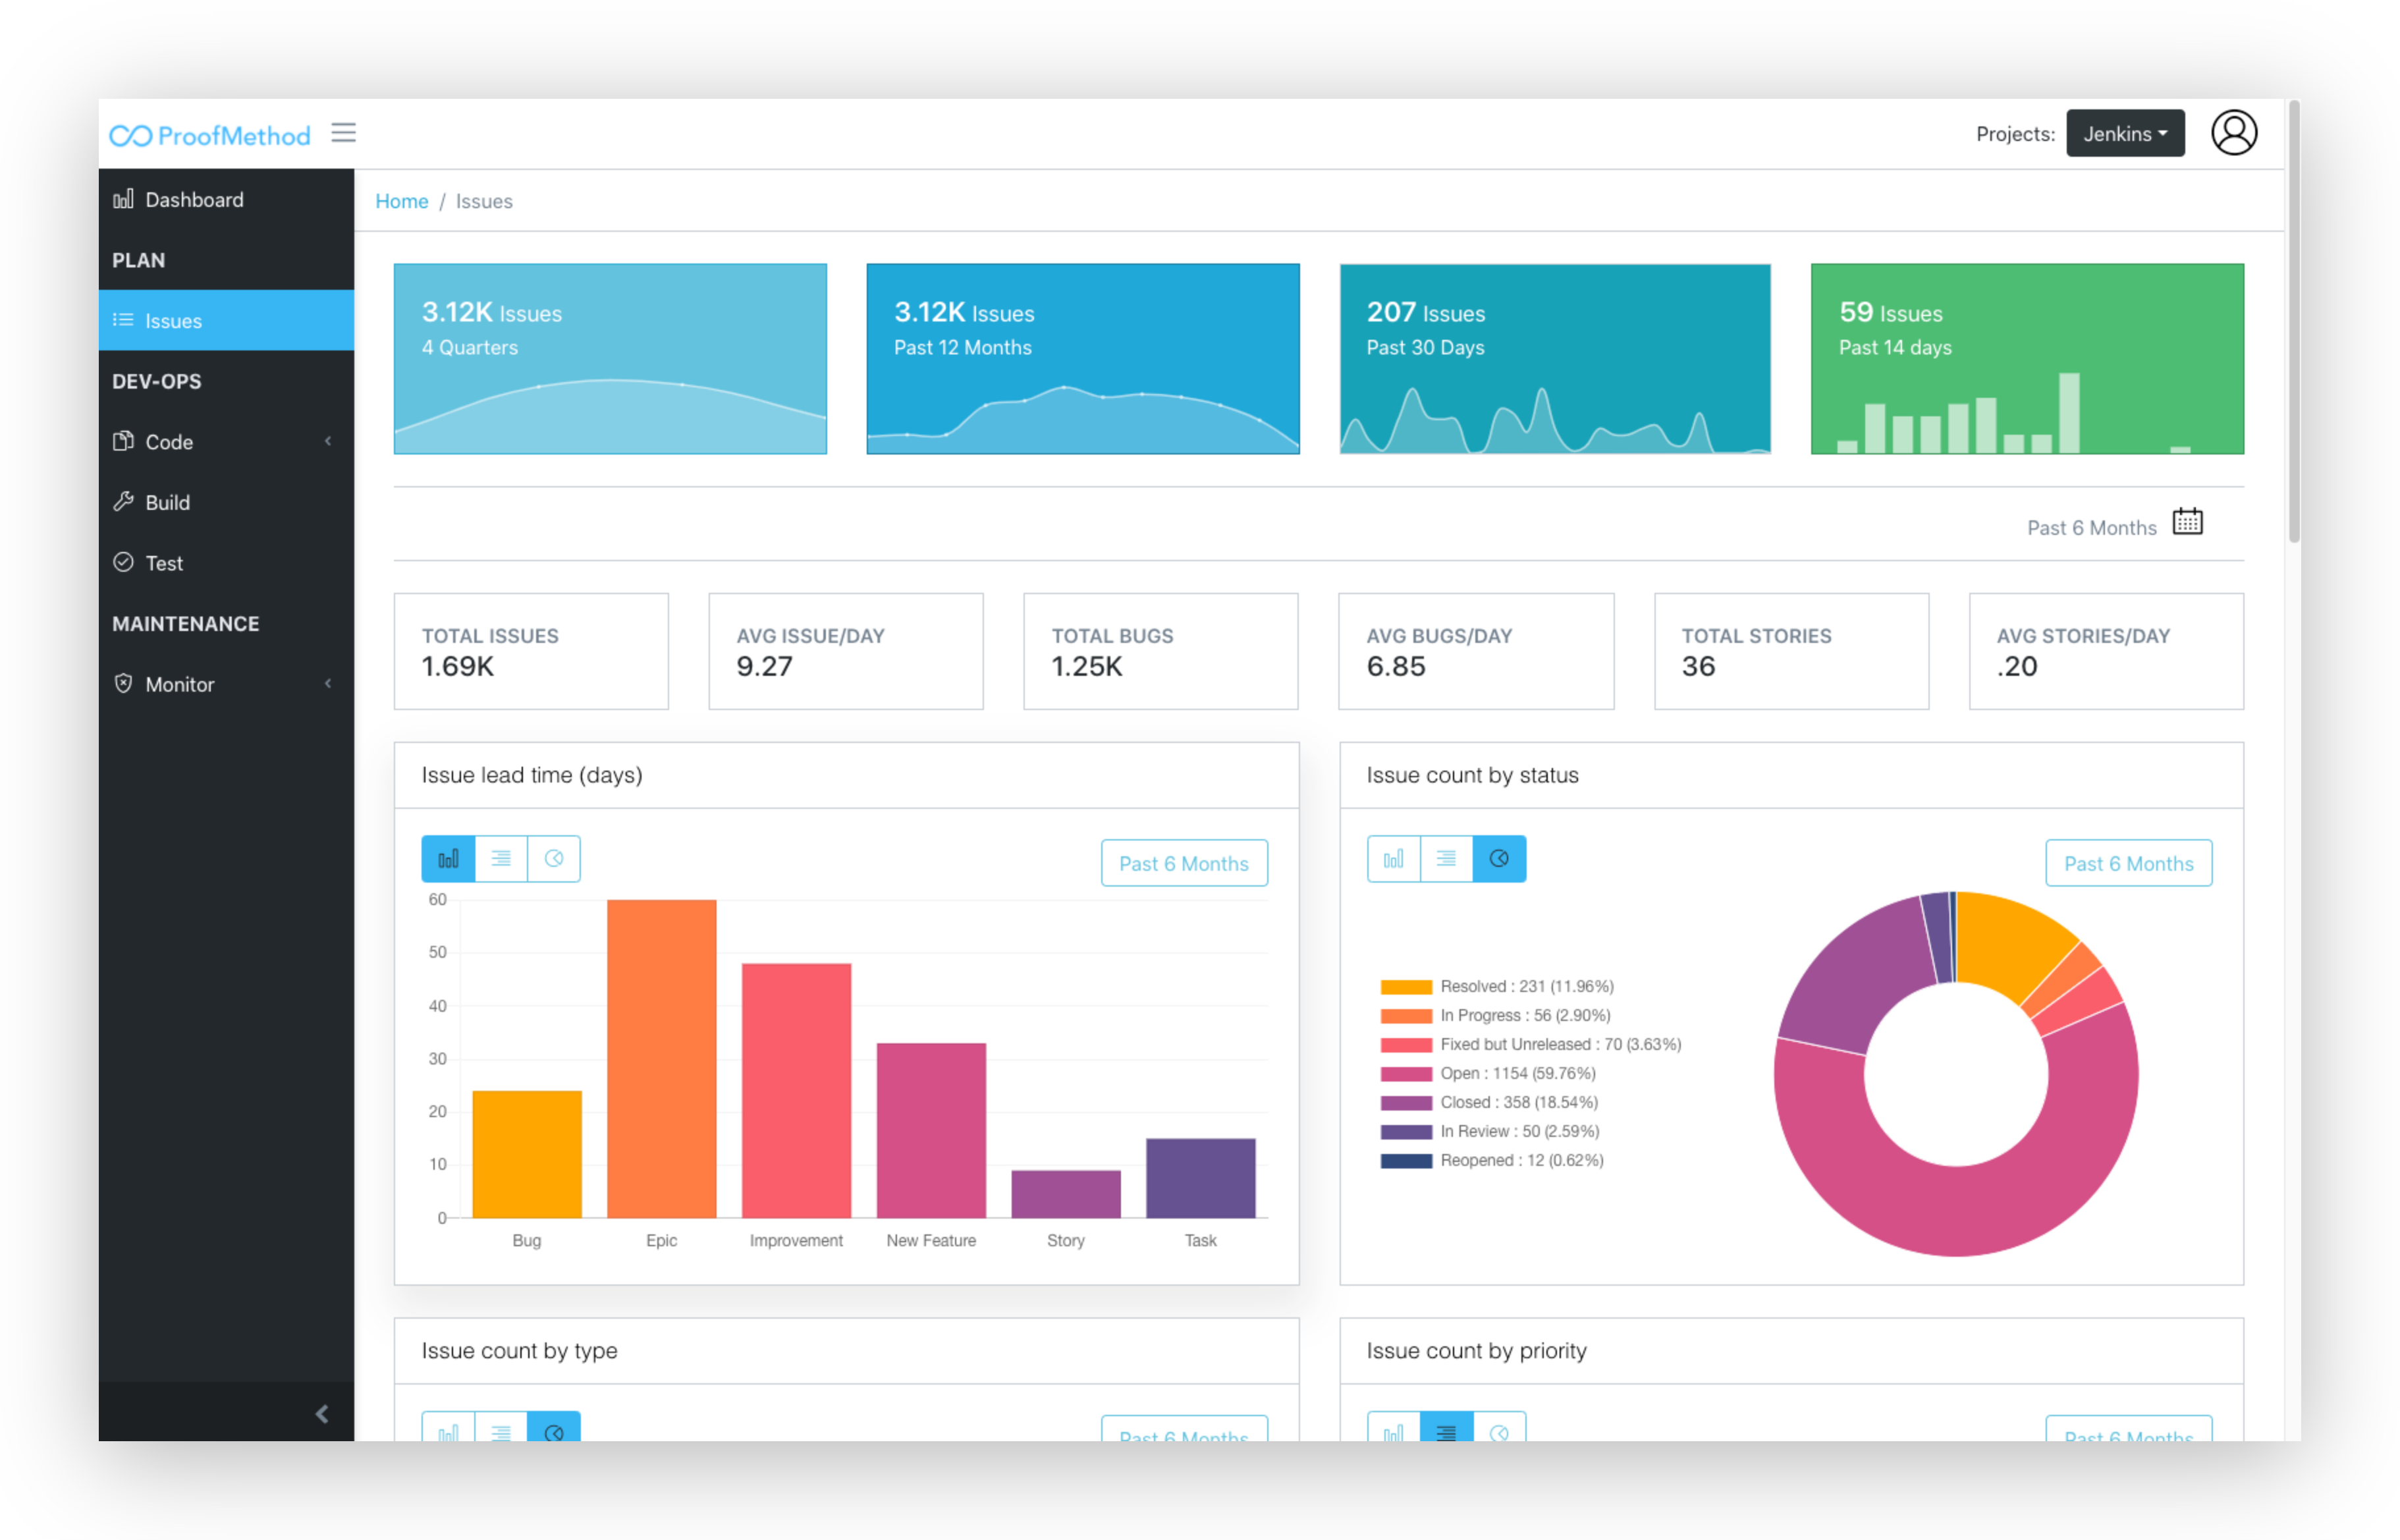Open Dashboard from the sidebar
This screenshot has height=1540, width=2400.
click(x=194, y=199)
